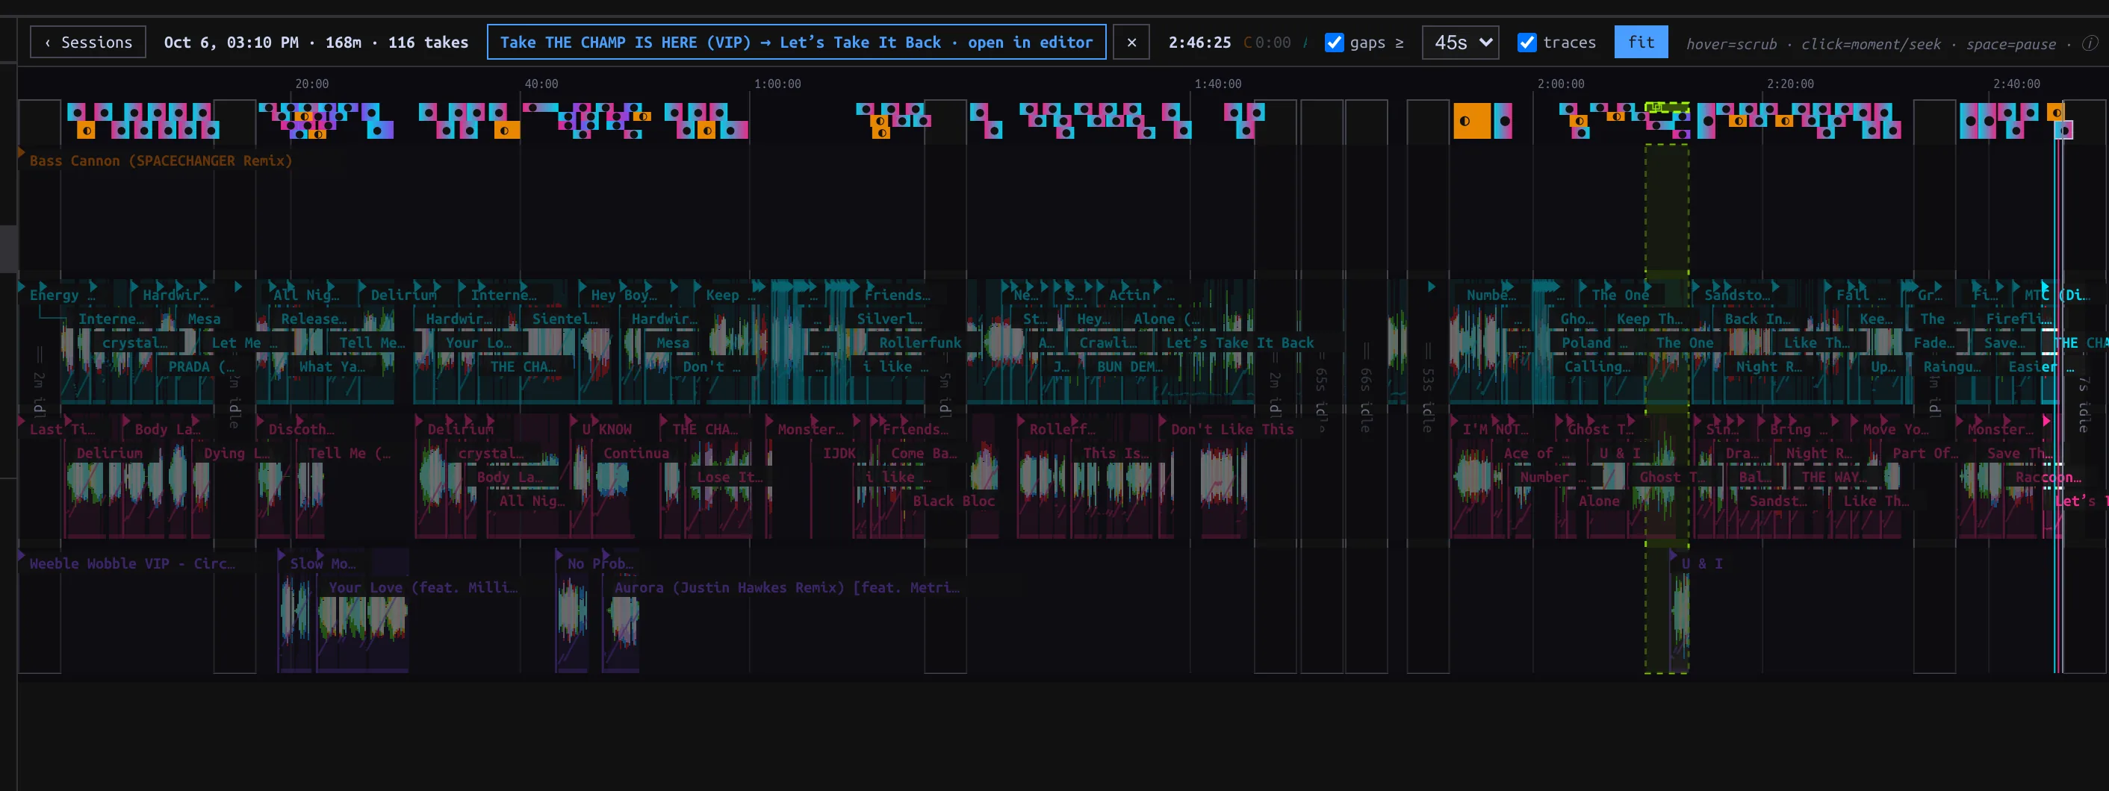Image resolution: width=2109 pixels, height=791 pixels.
Task: Select the Rollerfunk track label
Action: click(x=919, y=343)
